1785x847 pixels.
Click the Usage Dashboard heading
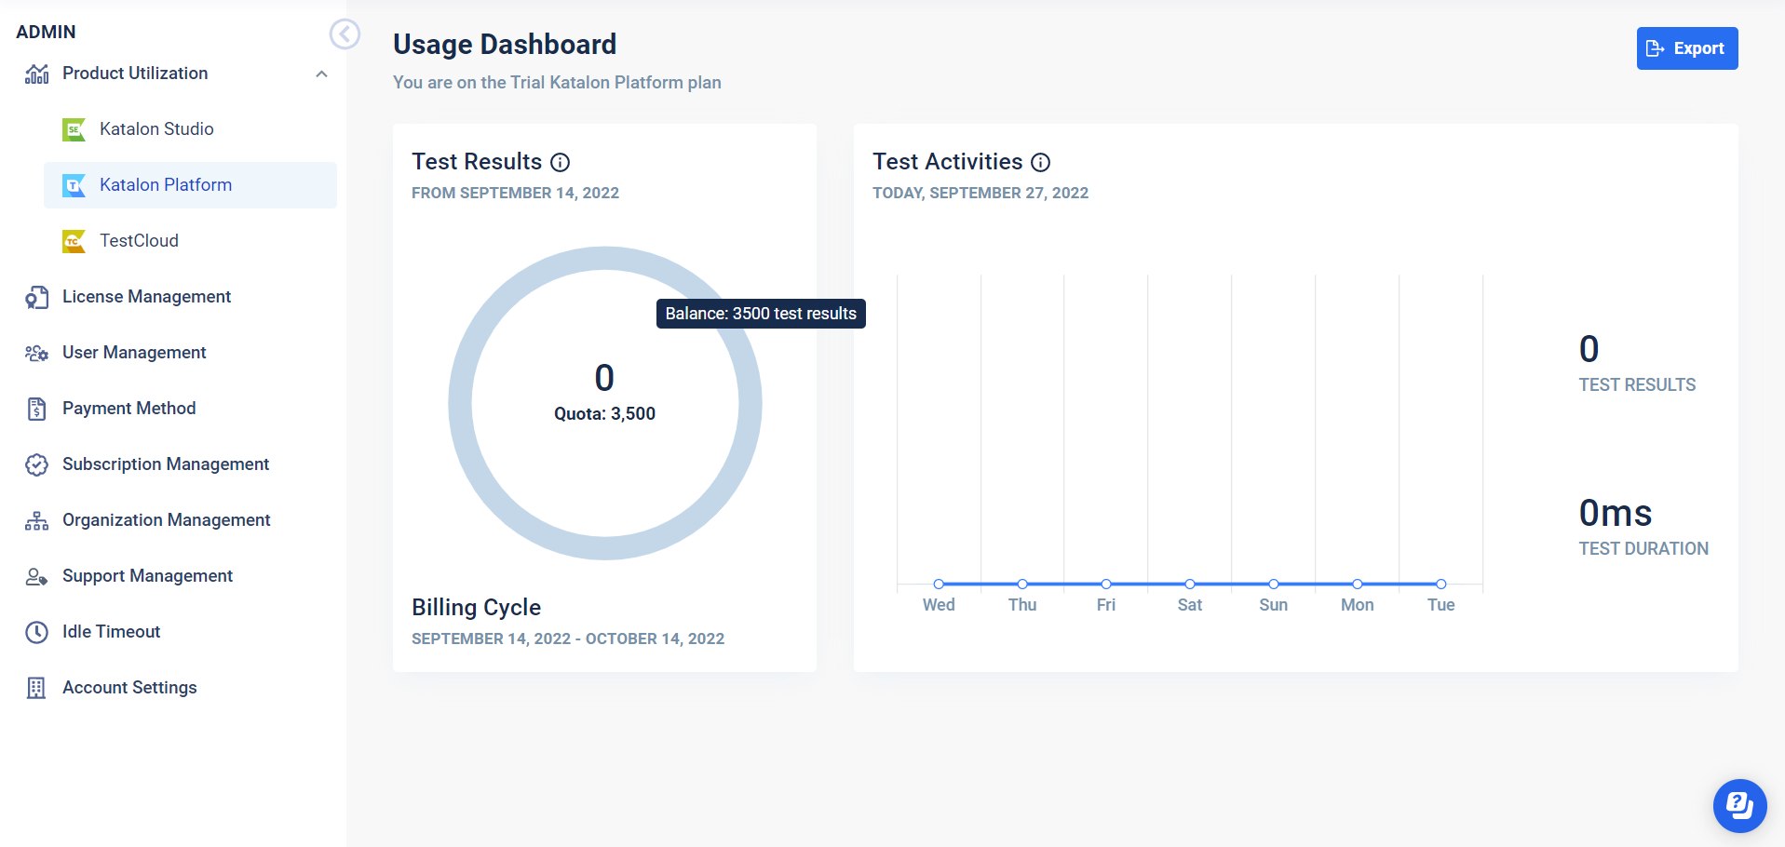505,44
